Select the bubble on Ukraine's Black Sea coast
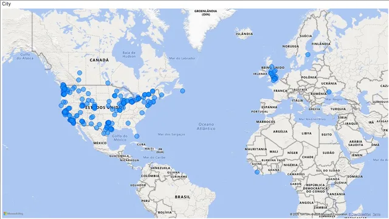 [329, 92]
